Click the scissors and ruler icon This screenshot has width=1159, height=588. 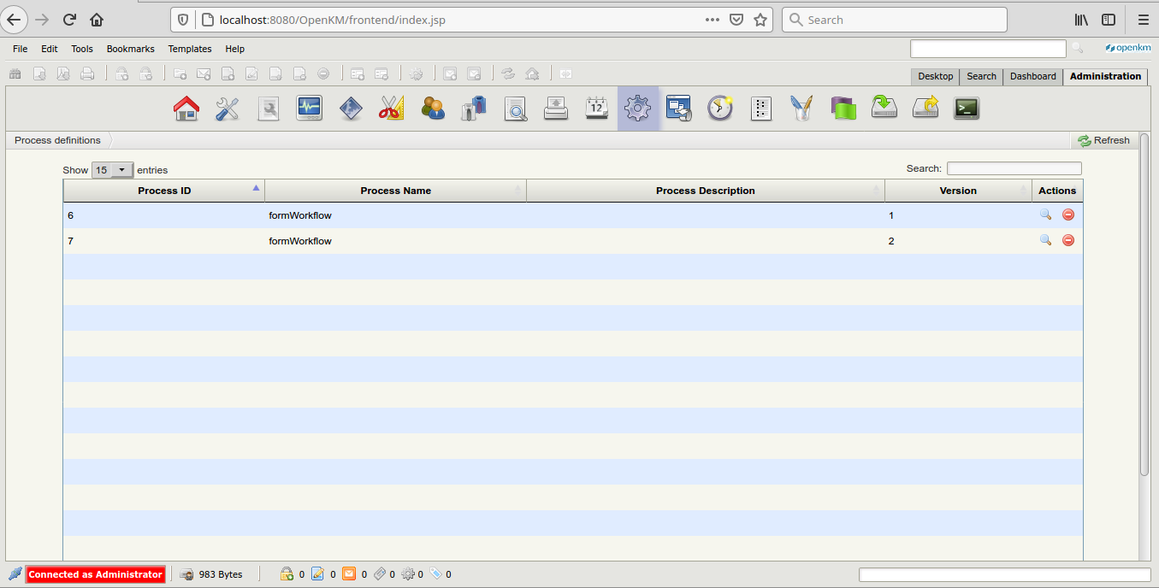pos(391,109)
